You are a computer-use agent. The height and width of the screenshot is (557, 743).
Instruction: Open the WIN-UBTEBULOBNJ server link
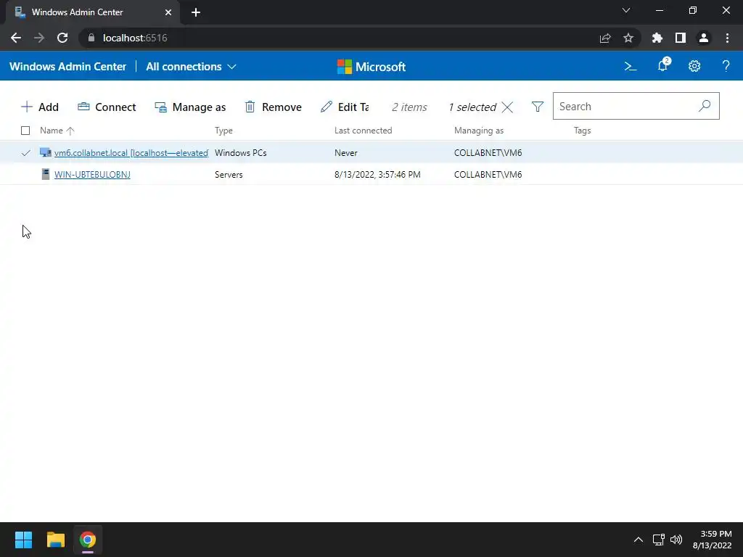click(92, 174)
